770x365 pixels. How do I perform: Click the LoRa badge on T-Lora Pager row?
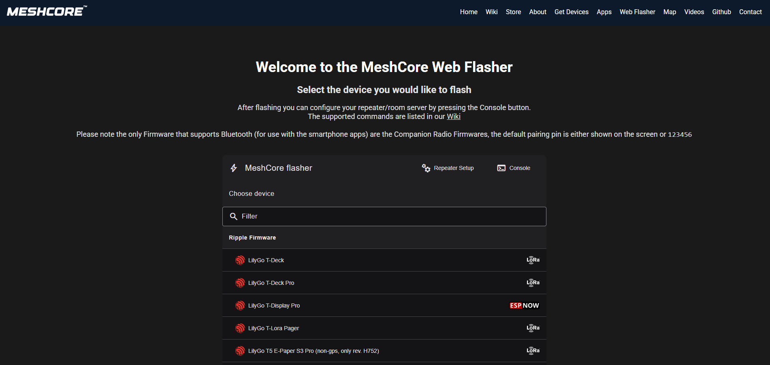coord(533,328)
